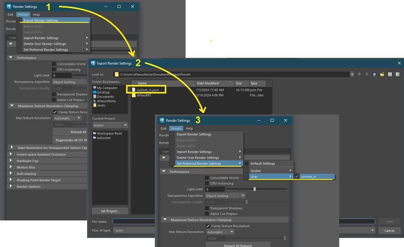The width and height of the screenshot is (404, 247).
Task: Jump to the shots folder bookmark
Action: tap(101, 105)
